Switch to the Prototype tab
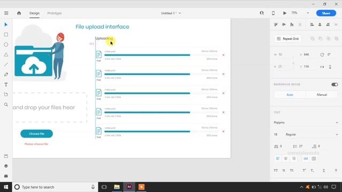 (x=55, y=13)
